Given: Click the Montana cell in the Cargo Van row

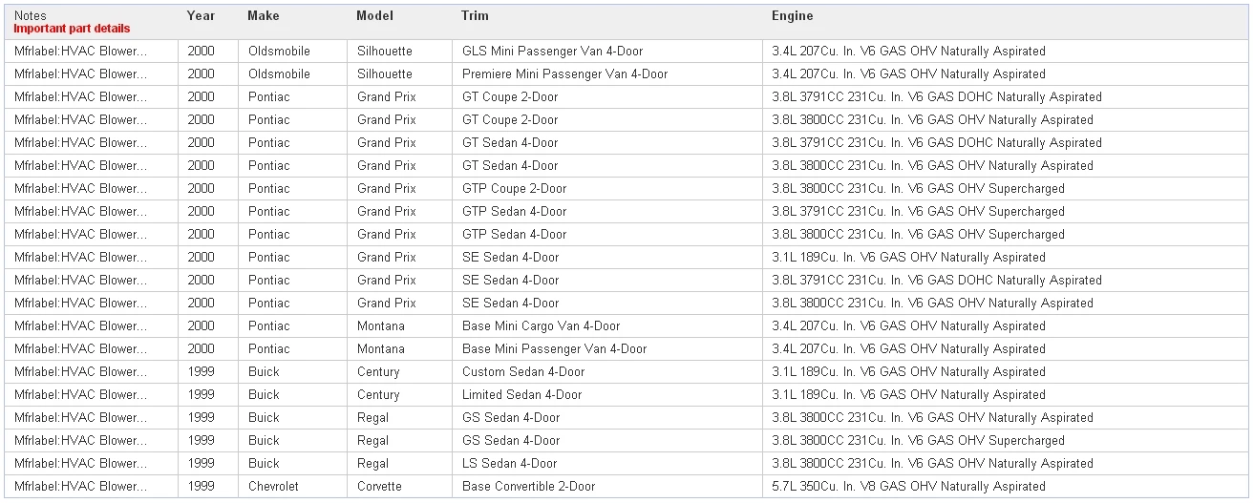Looking at the screenshot, I should pos(399,326).
